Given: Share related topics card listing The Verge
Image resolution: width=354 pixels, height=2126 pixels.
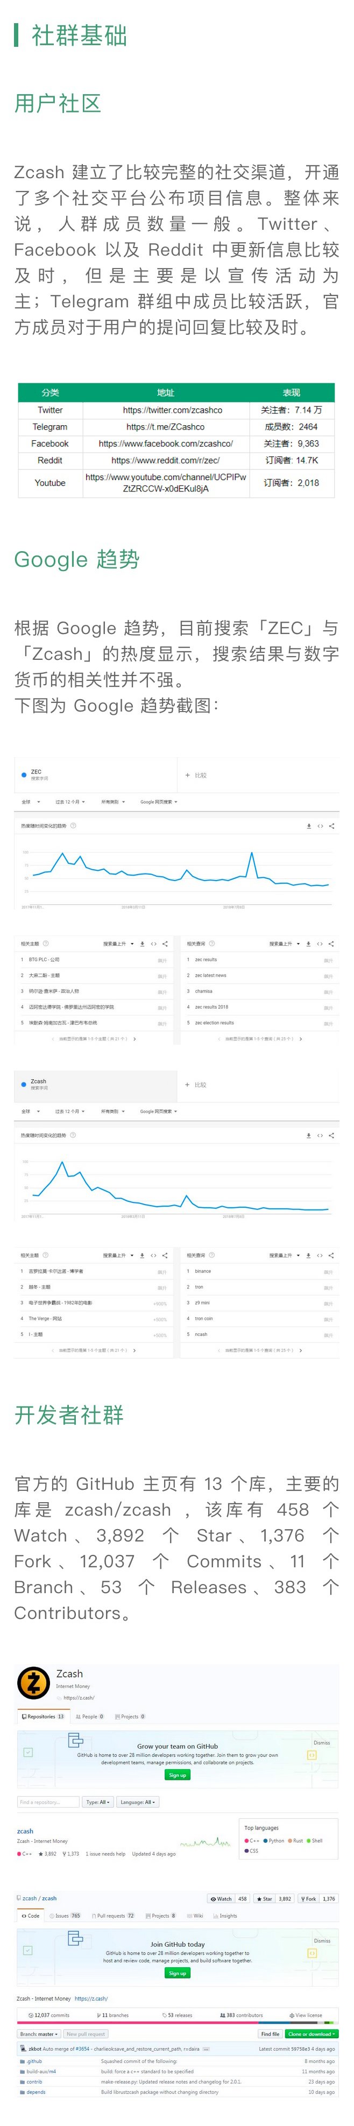Looking at the screenshot, I should [x=165, y=1255].
